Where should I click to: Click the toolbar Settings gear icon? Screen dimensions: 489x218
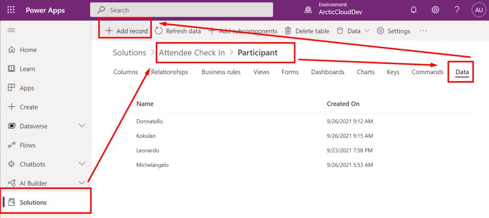(x=380, y=31)
